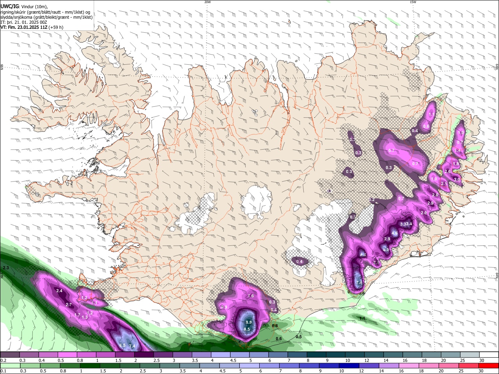499x374 pixels.
Task: Click the 3.0 value on the east fjords
Action: (x=458, y=180)
